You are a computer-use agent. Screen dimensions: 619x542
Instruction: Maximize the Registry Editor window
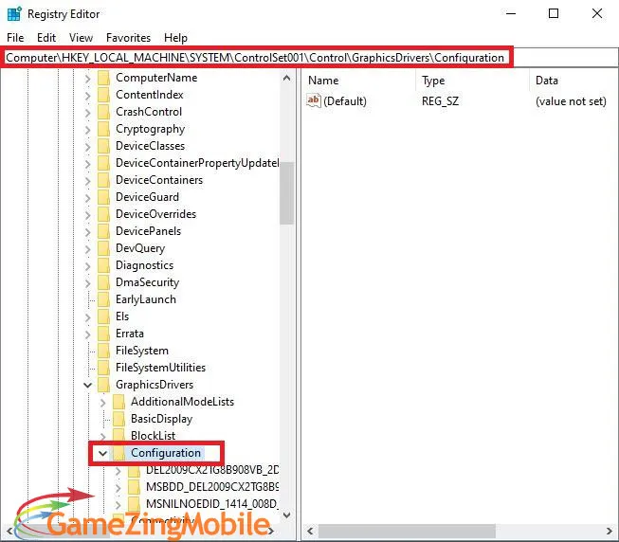[554, 13]
